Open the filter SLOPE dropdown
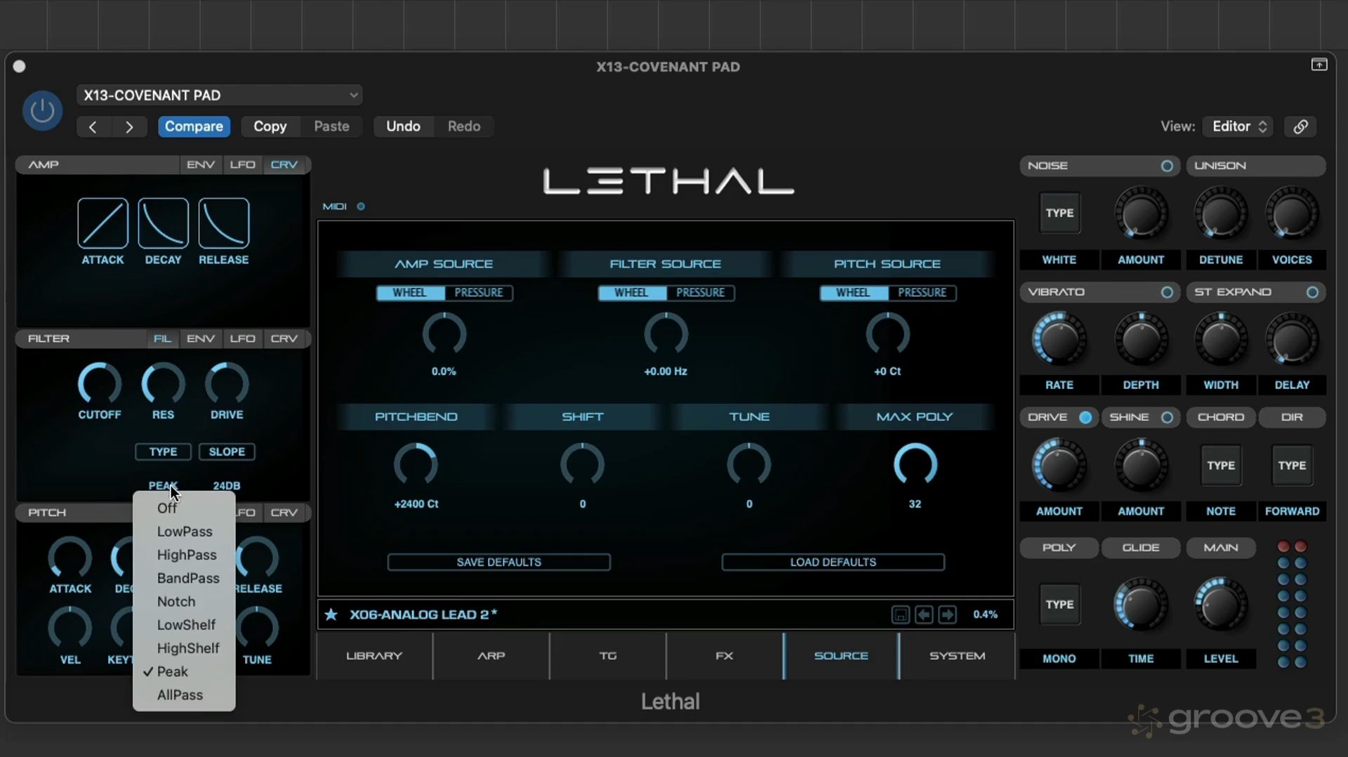The height and width of the screenshot is (757, 1348). click(x=227, y=452)
